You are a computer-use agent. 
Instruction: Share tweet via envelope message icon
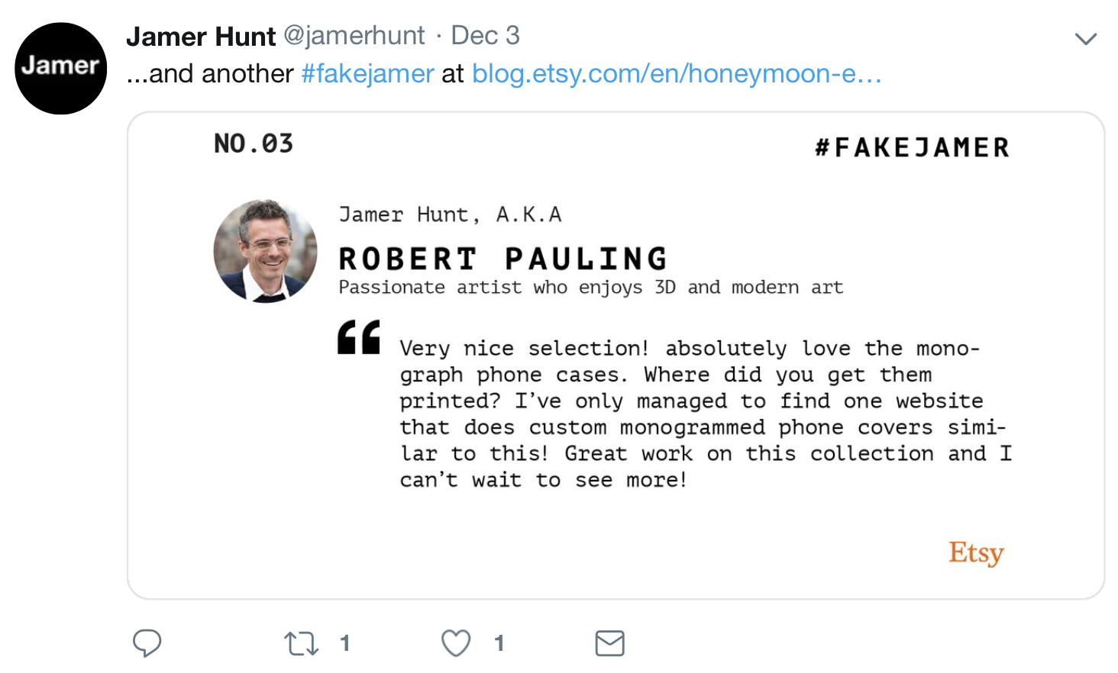(609, 643)
